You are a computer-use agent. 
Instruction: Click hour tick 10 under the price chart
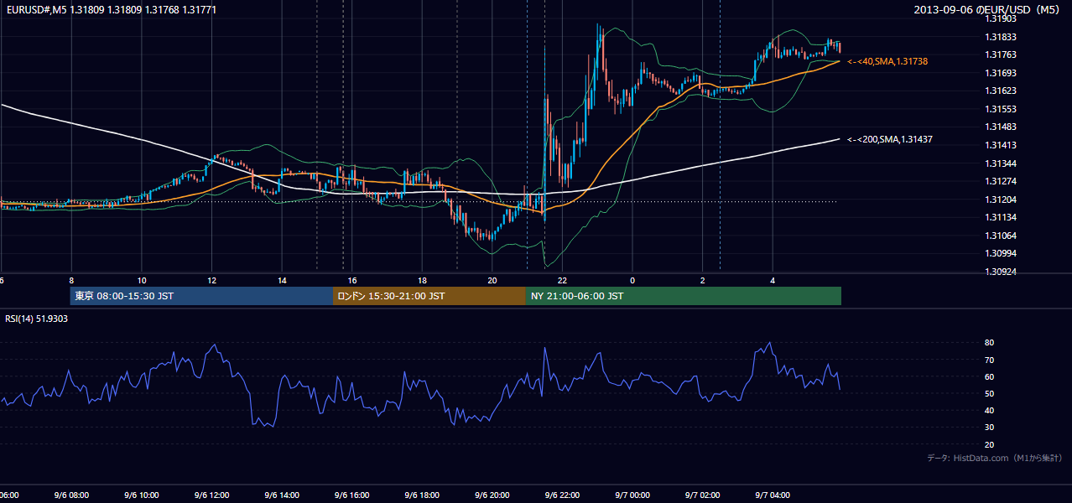(x=142, y=281)
